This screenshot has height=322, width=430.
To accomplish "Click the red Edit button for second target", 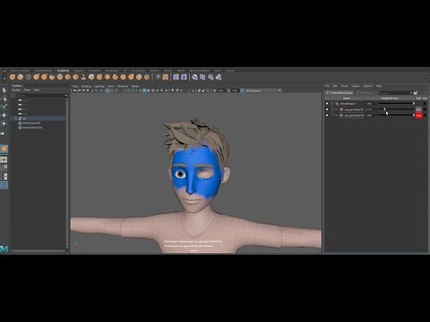I will 418,115.
